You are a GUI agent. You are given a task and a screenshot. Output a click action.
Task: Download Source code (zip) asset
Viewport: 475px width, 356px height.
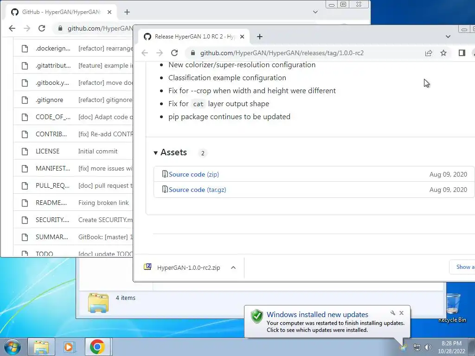pos(194,174)
